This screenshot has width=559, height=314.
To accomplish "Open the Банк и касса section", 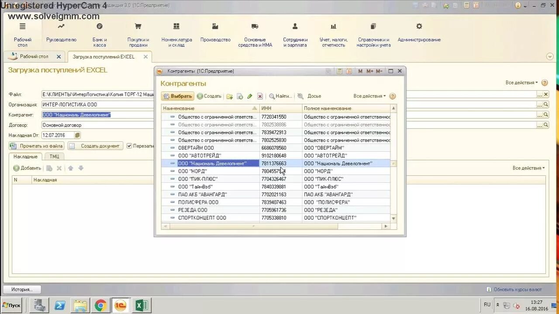I will pos(100,35).
